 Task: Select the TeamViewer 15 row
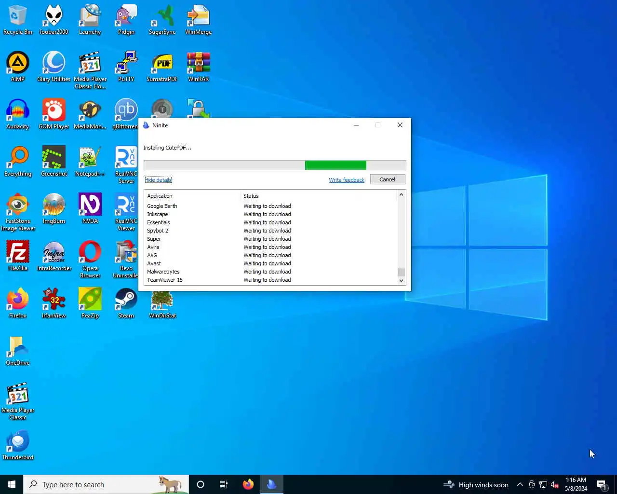point(270,280)
